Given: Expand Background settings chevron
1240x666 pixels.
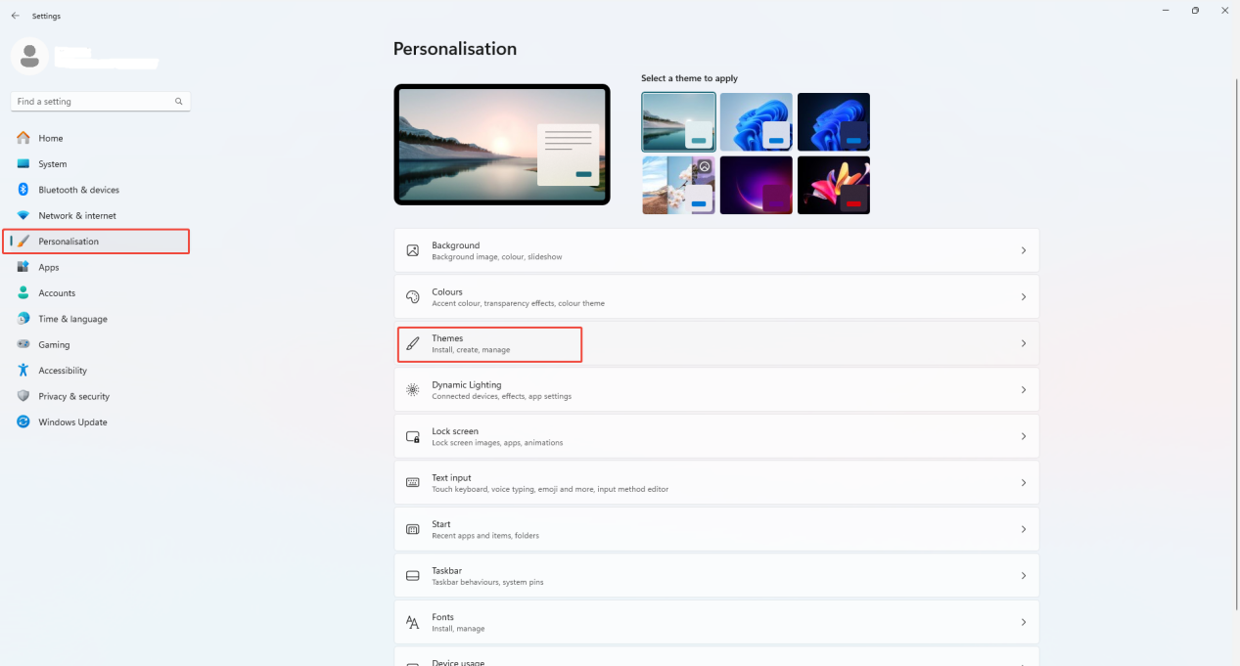Looking at the screenshot, I should click(x=1023, y=250).
